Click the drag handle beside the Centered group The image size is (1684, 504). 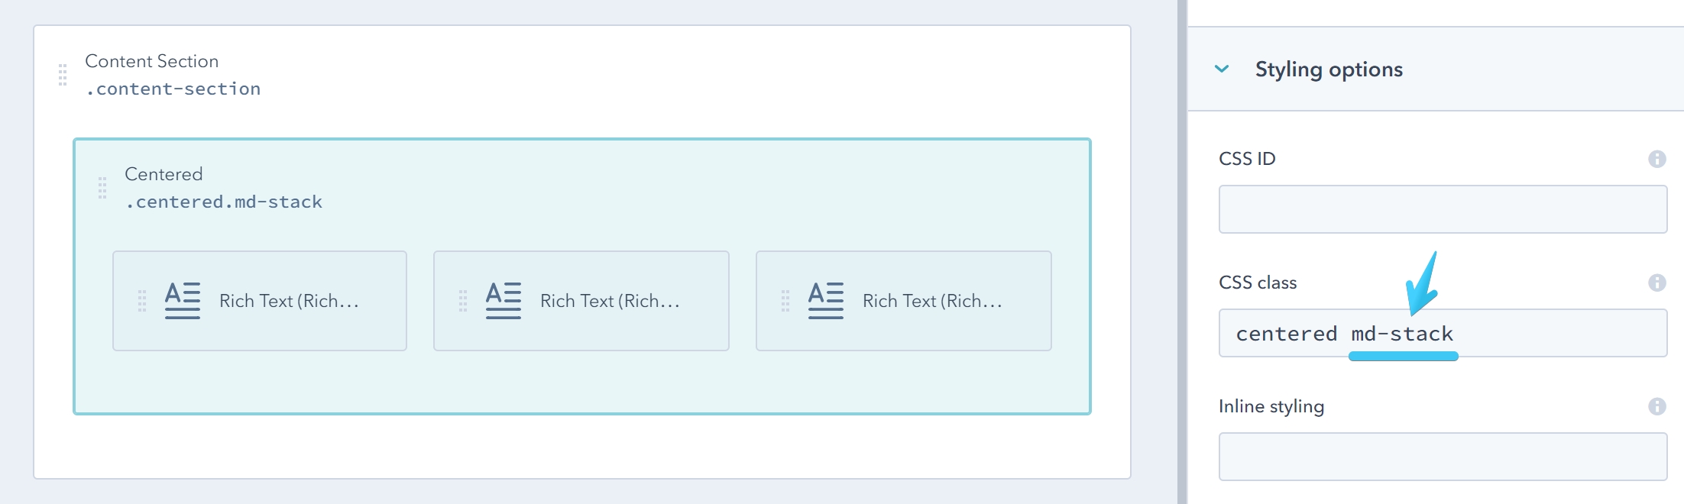pos(103,187)
